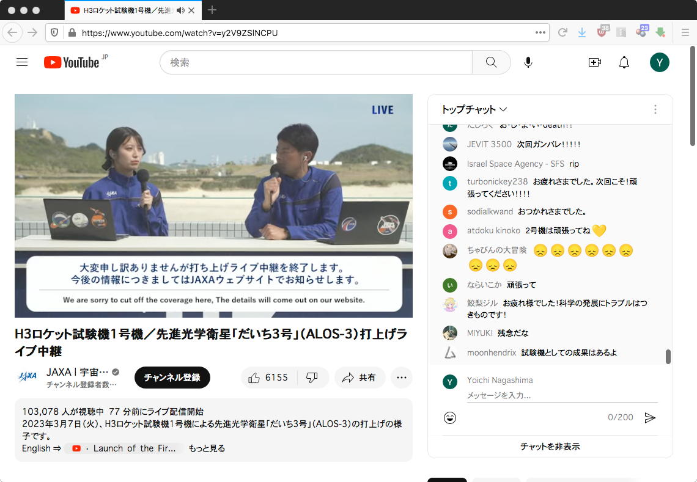The width and height of the screenshot is (697, 482).
Task: Click the video title H3ロケット試験機1号機
Action: 211,343
